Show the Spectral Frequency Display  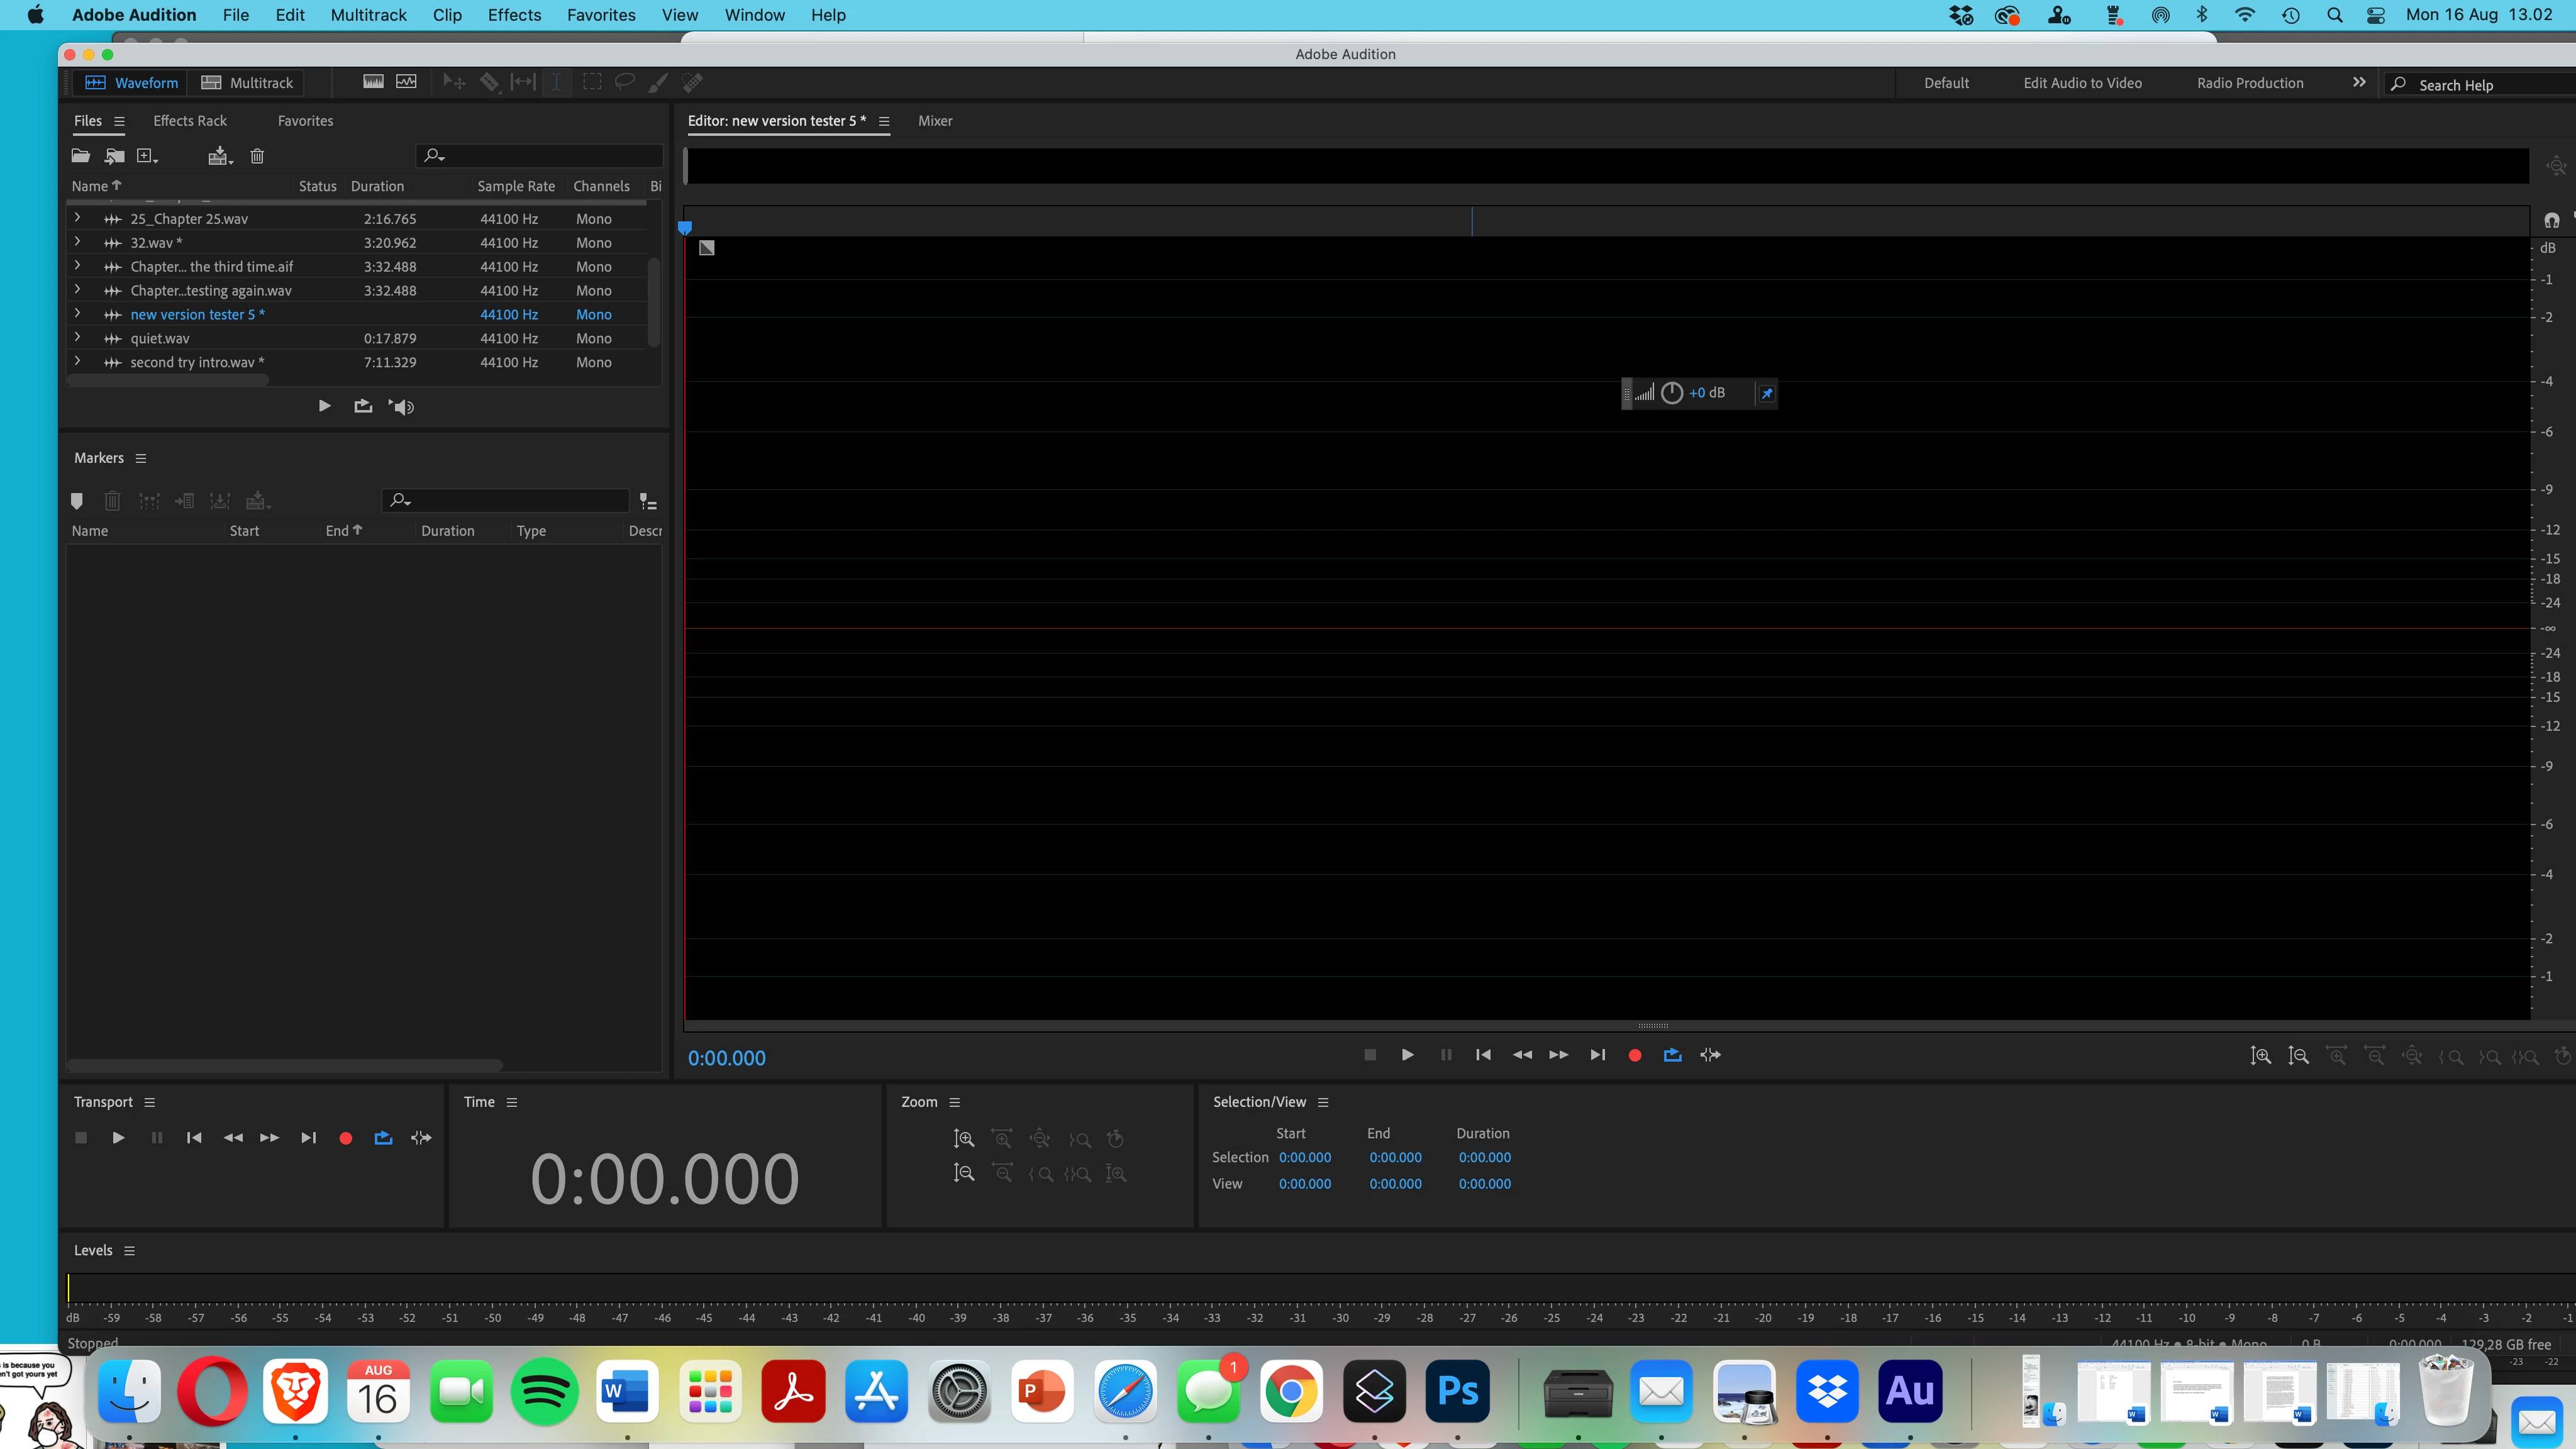[373, 82]
